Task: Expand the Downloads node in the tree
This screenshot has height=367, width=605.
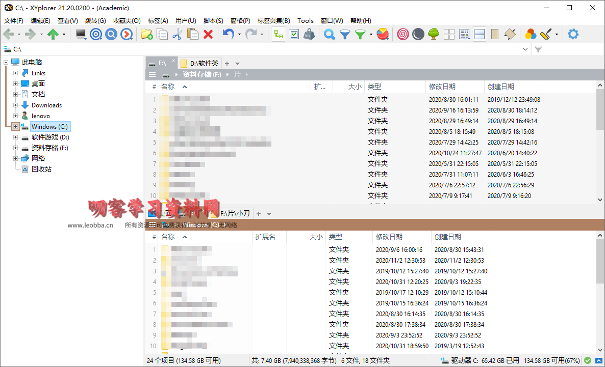Action: 16,105
